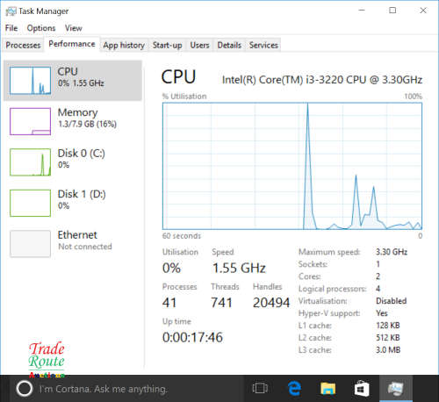The width and height of the screenshot is (439, 402).
Task: Select the CPU mini graph thumbnail
Action: (x=30, y=81)
